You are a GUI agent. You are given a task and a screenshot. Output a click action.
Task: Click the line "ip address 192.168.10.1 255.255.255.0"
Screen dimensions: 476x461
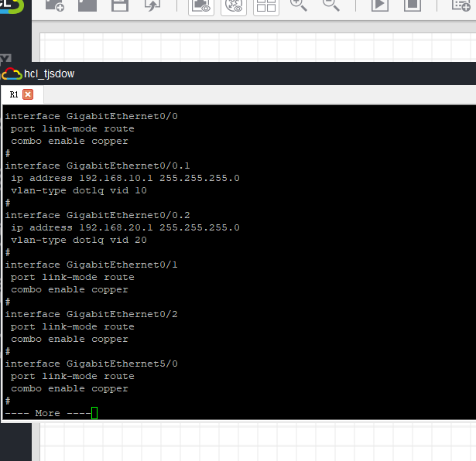(125, 178)
